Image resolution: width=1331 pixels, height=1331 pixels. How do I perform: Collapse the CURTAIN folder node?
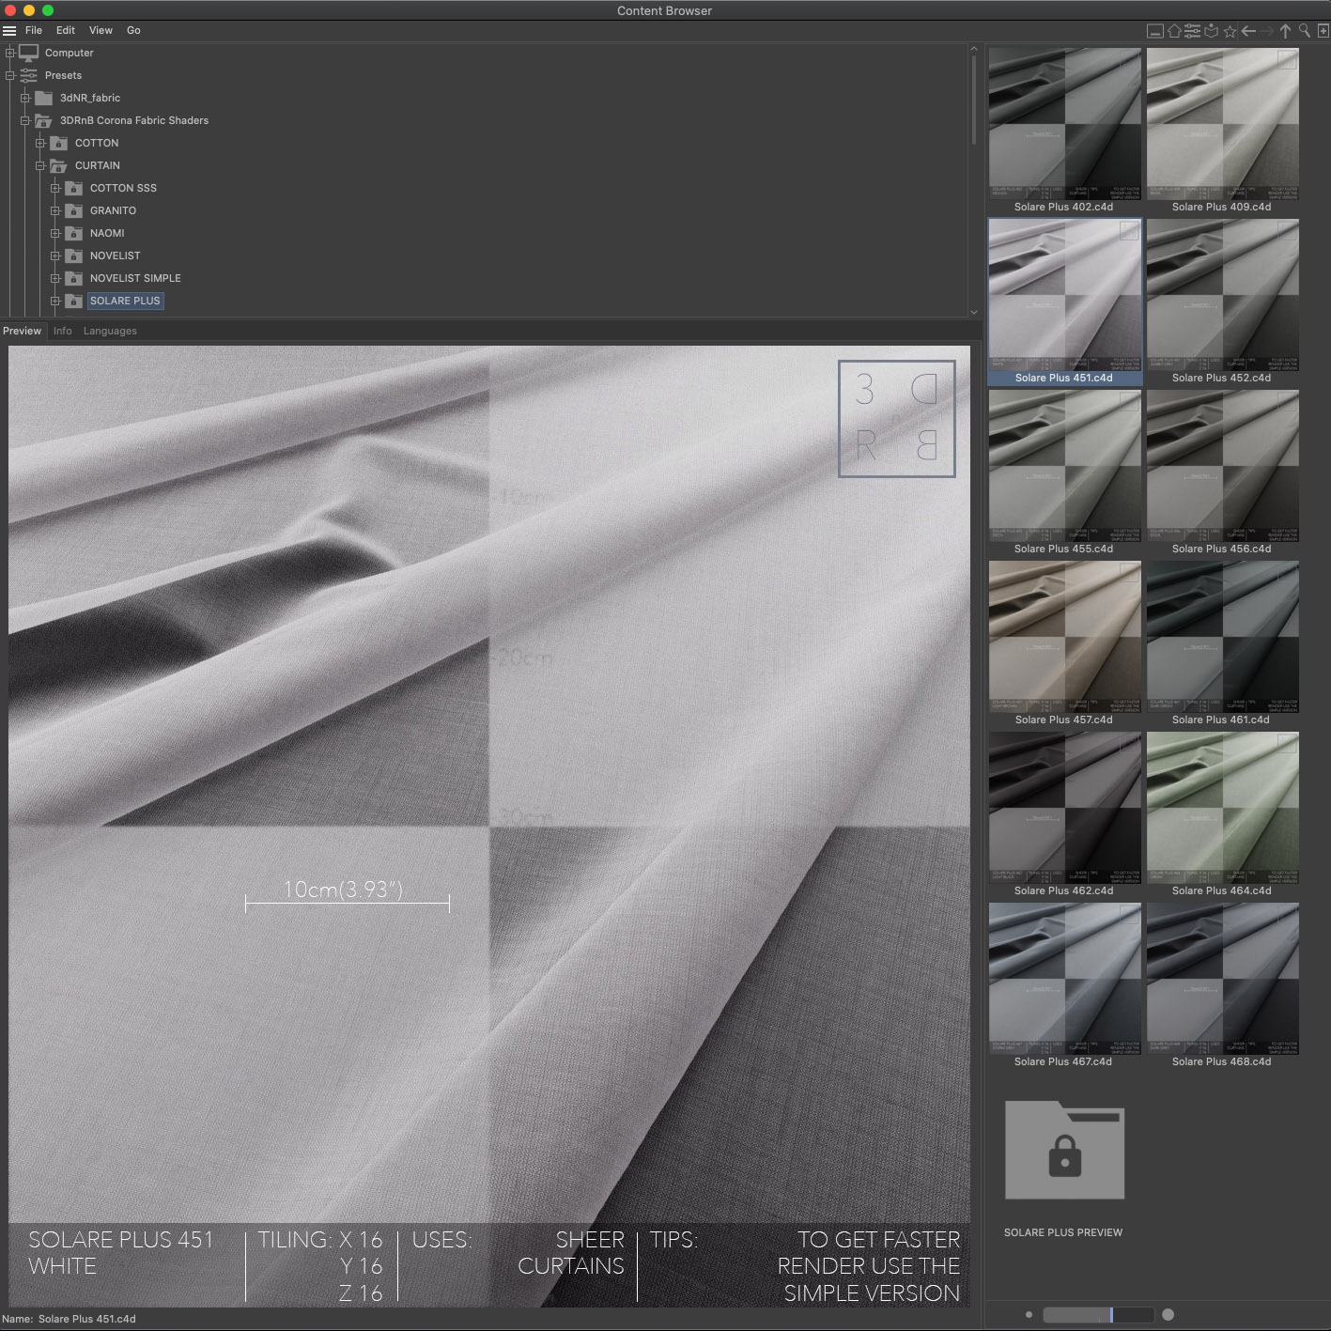click(40, 165)
